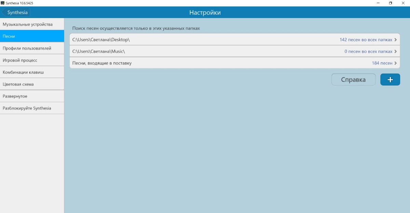The width and height of the screenshot is (410, 213).
Task: Open Песни, входящие в поставку row
Action: (235, 63)
